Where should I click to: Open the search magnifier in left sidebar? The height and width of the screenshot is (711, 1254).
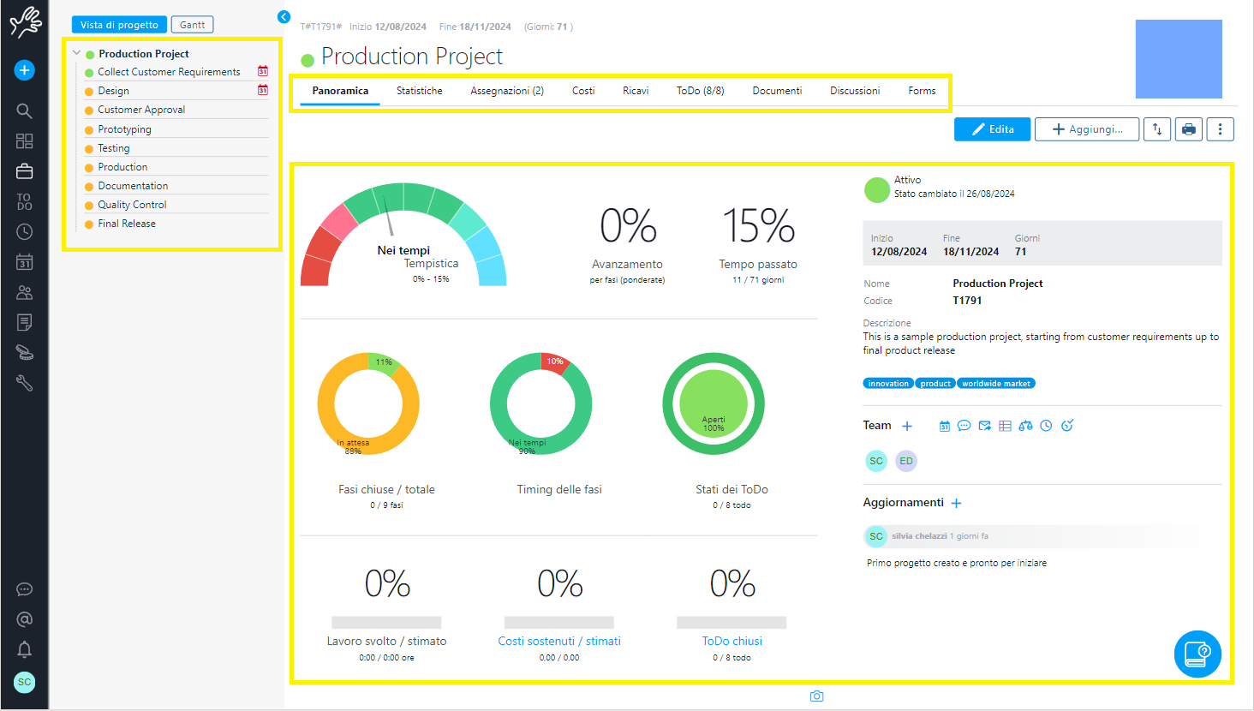click(24, 111)
